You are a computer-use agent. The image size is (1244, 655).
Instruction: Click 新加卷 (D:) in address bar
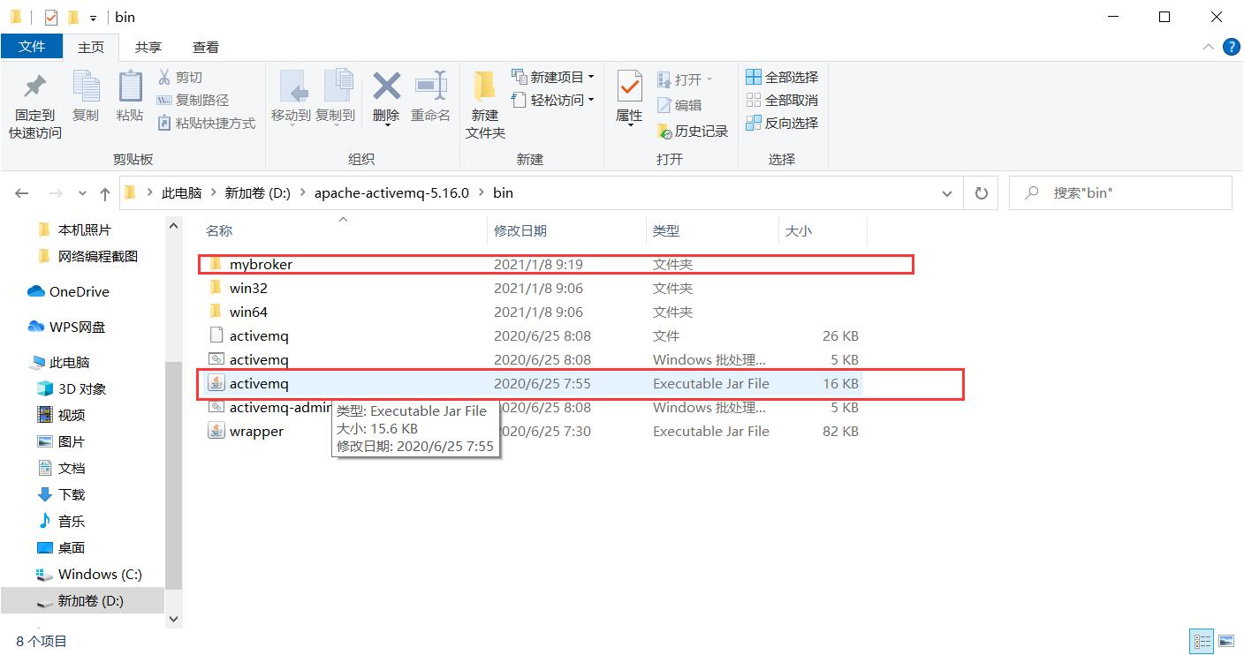(x=257, y=193)
